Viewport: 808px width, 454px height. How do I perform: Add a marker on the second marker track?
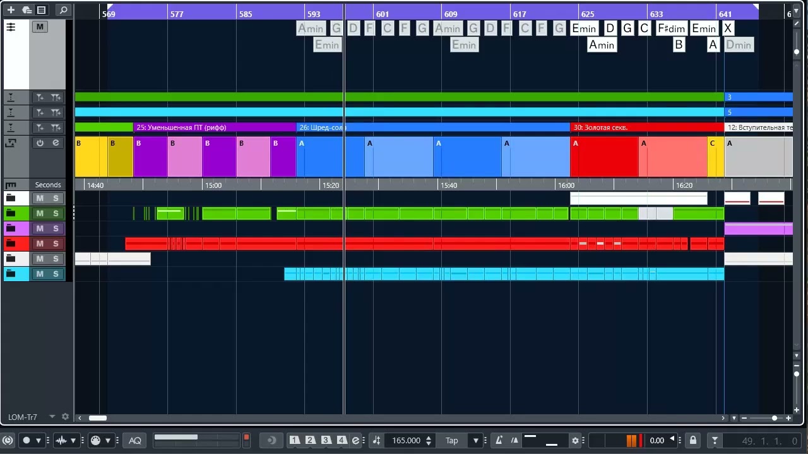[40, 112]
